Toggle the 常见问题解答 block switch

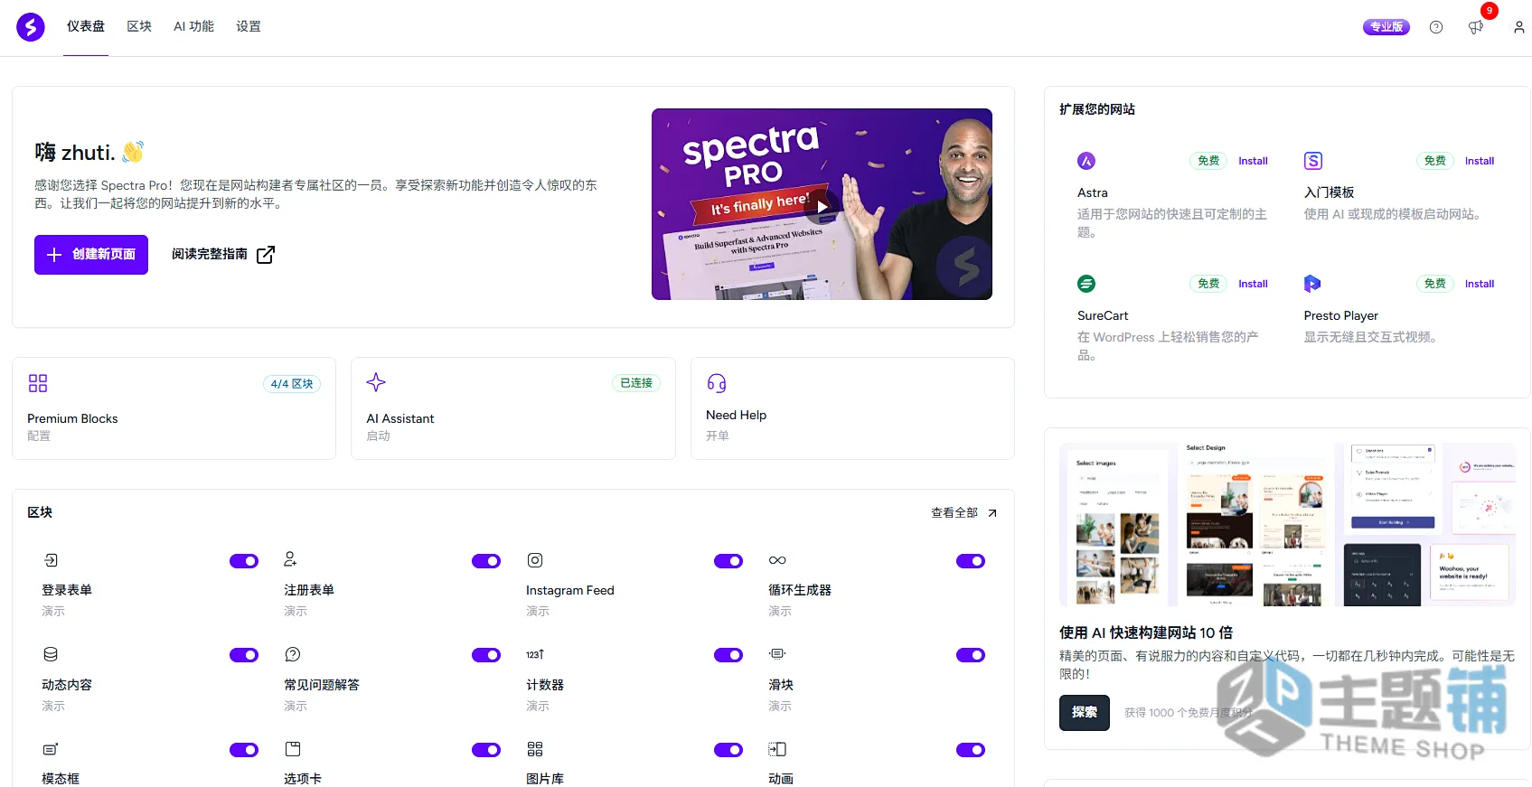pos(486,655)
